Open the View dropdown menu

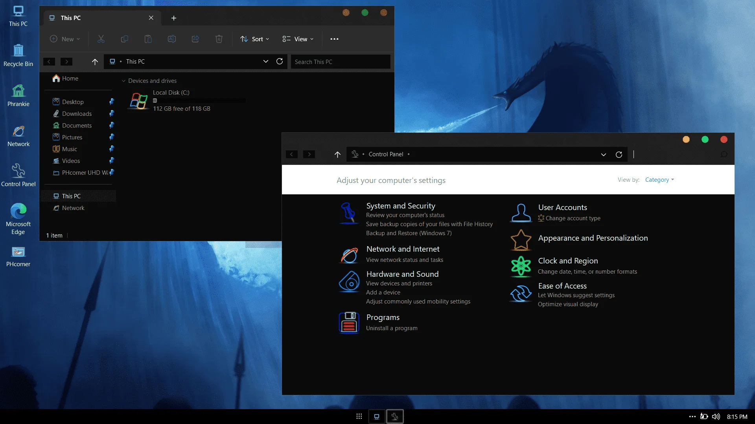pos(298,39)
